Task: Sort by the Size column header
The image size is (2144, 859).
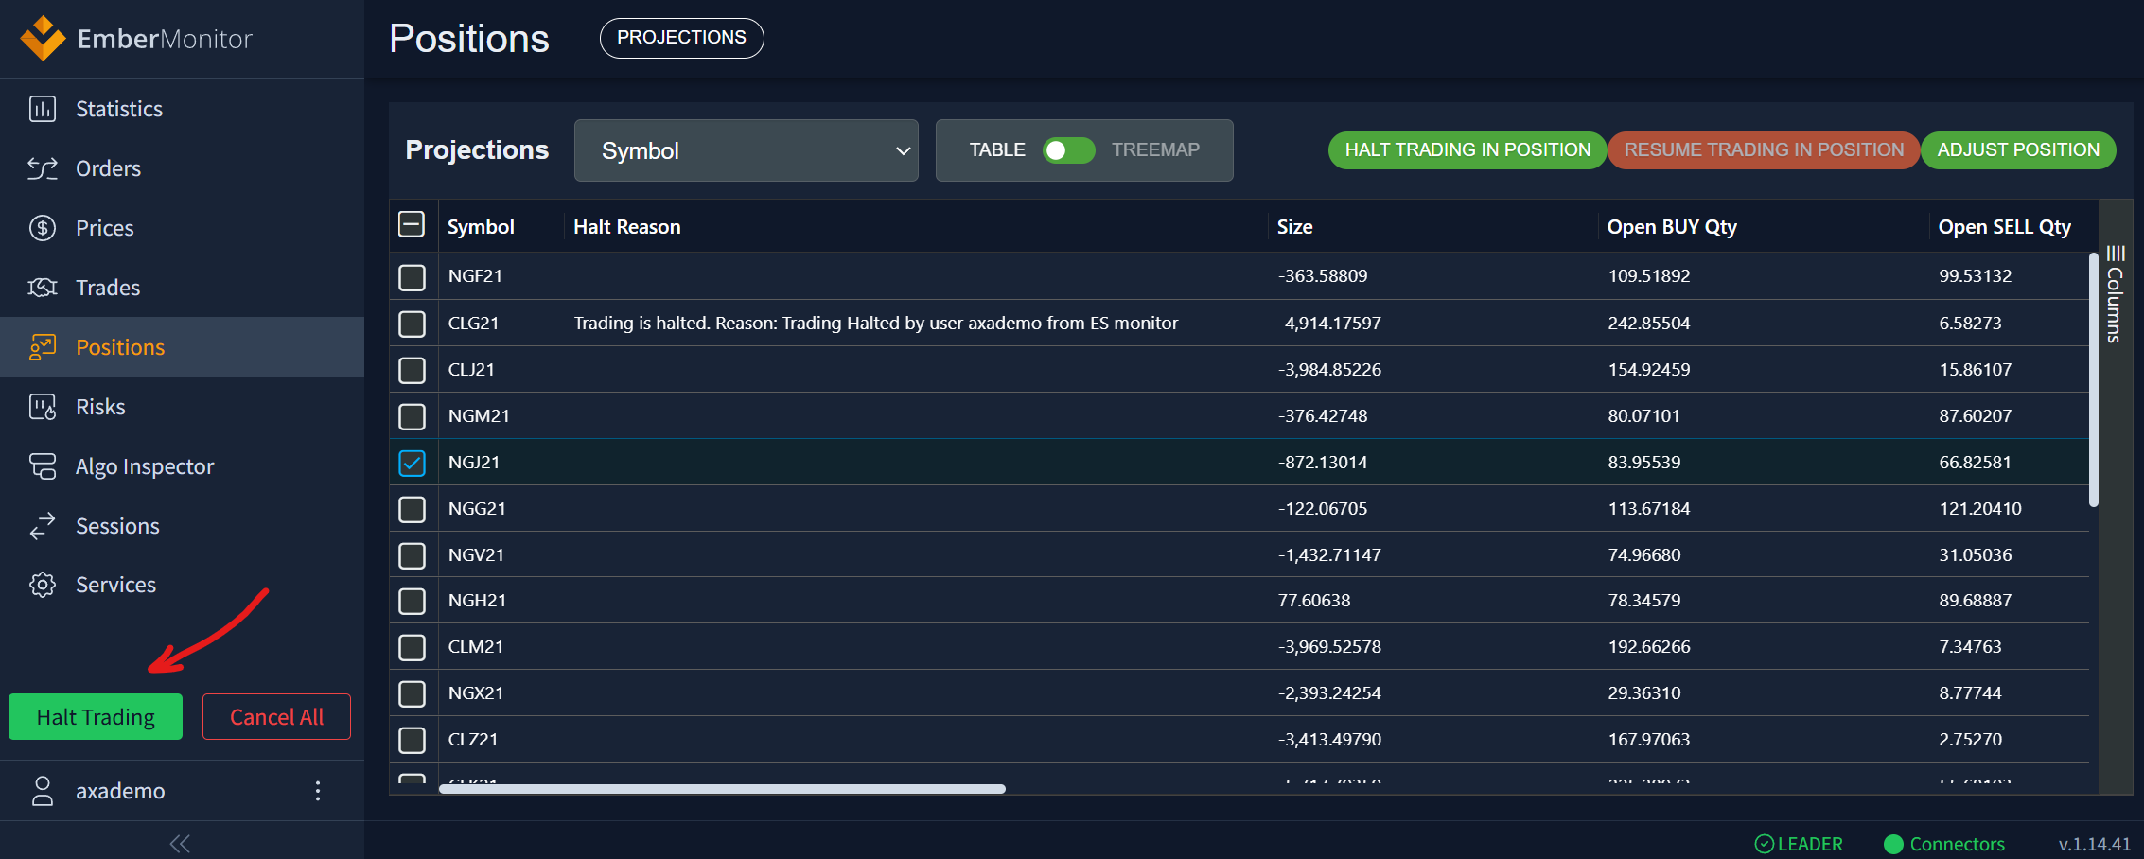Action: pyautogui.click(x=1294, y=227)
